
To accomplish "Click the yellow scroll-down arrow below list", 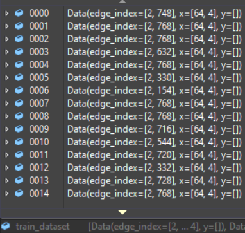I will (122, 212).
